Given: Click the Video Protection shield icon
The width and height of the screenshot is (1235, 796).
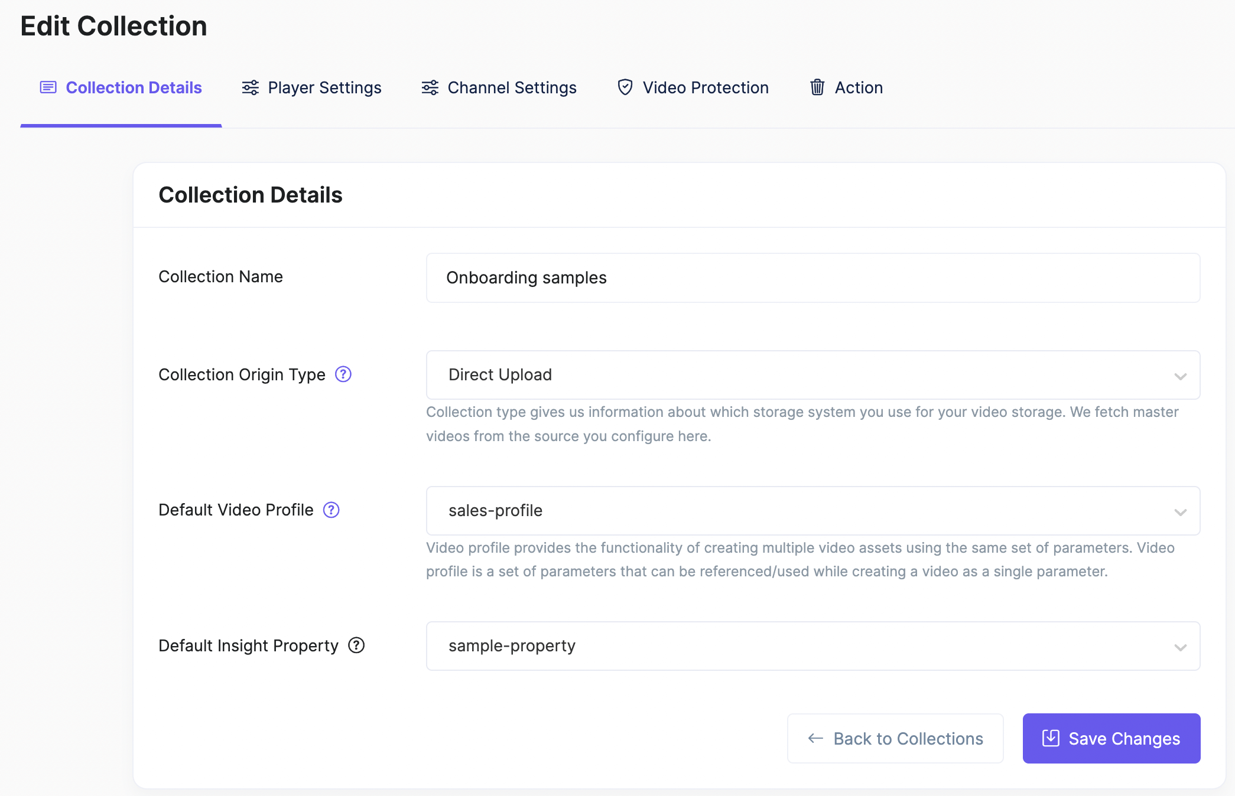Looking at the screenshot, I should (x=625, y=87).
